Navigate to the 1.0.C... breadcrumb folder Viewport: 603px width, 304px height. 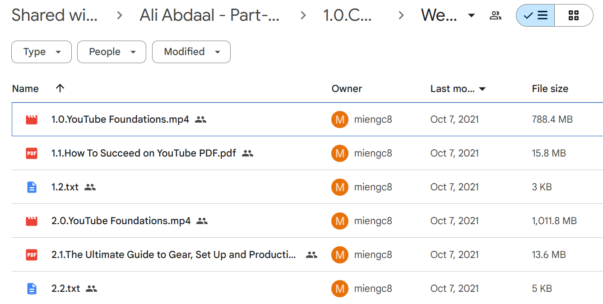348,15
